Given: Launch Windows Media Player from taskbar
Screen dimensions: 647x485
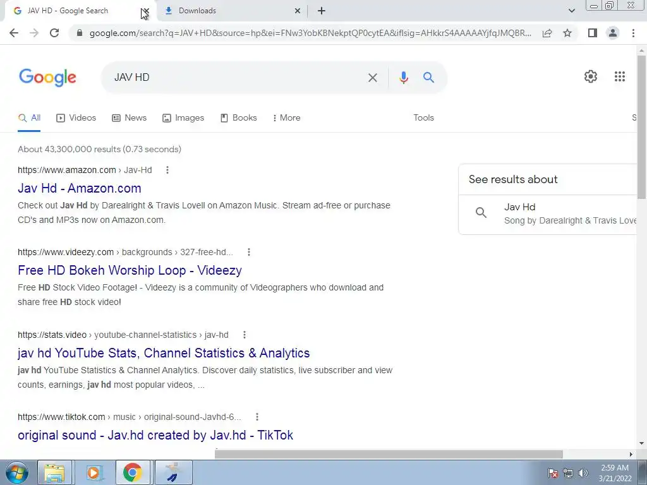Looking at the screenshot, I should (94, 472).
